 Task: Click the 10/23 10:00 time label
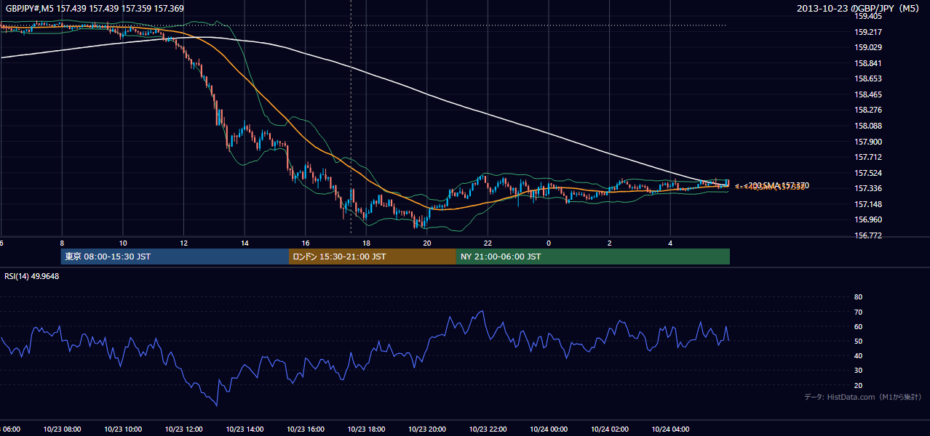coord(123,429)
